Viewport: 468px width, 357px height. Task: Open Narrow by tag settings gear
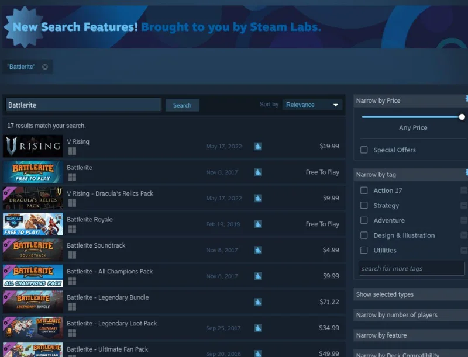466,172
